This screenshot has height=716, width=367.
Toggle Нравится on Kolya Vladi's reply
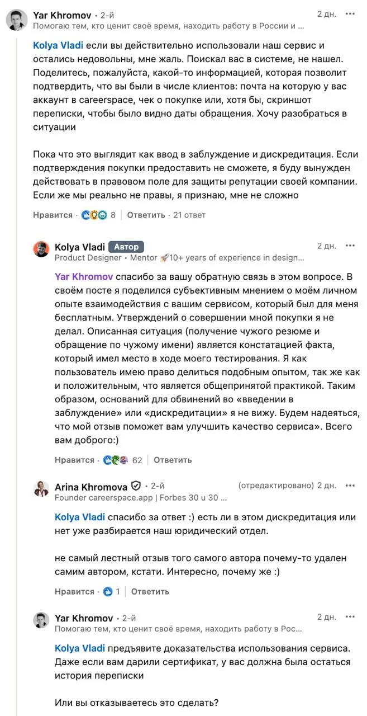click(74, 460)
